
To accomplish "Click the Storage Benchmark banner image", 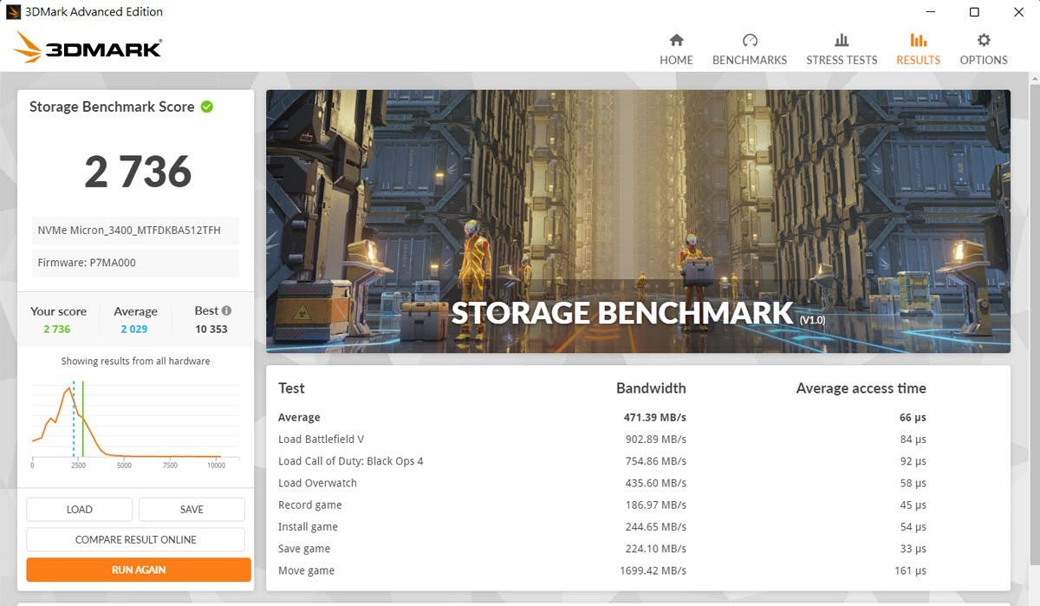I will (638, 221).
